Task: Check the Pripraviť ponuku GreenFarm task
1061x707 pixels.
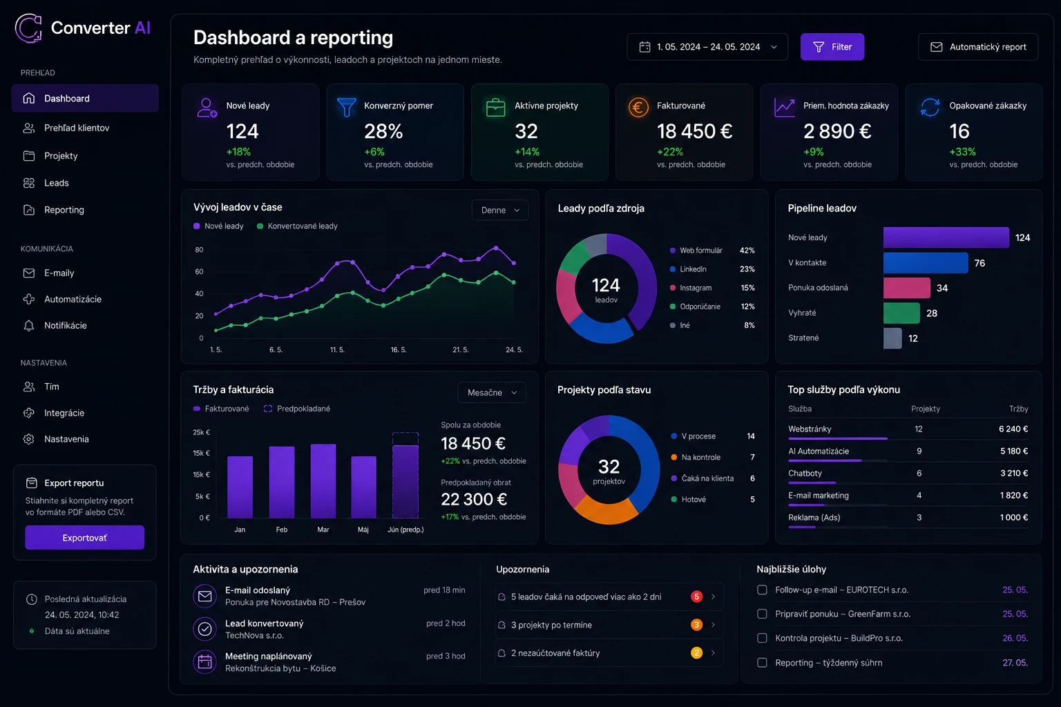Action: pyautogui.click(x=762, y=614)
